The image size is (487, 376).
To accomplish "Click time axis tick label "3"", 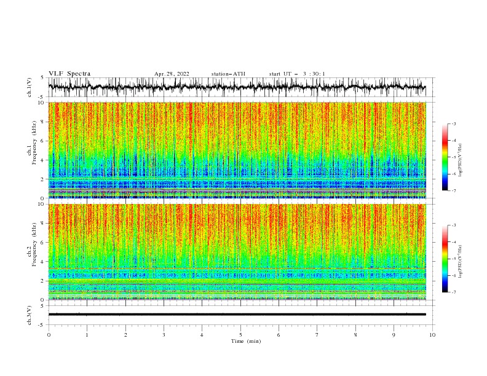I will (x=164, y=335).
